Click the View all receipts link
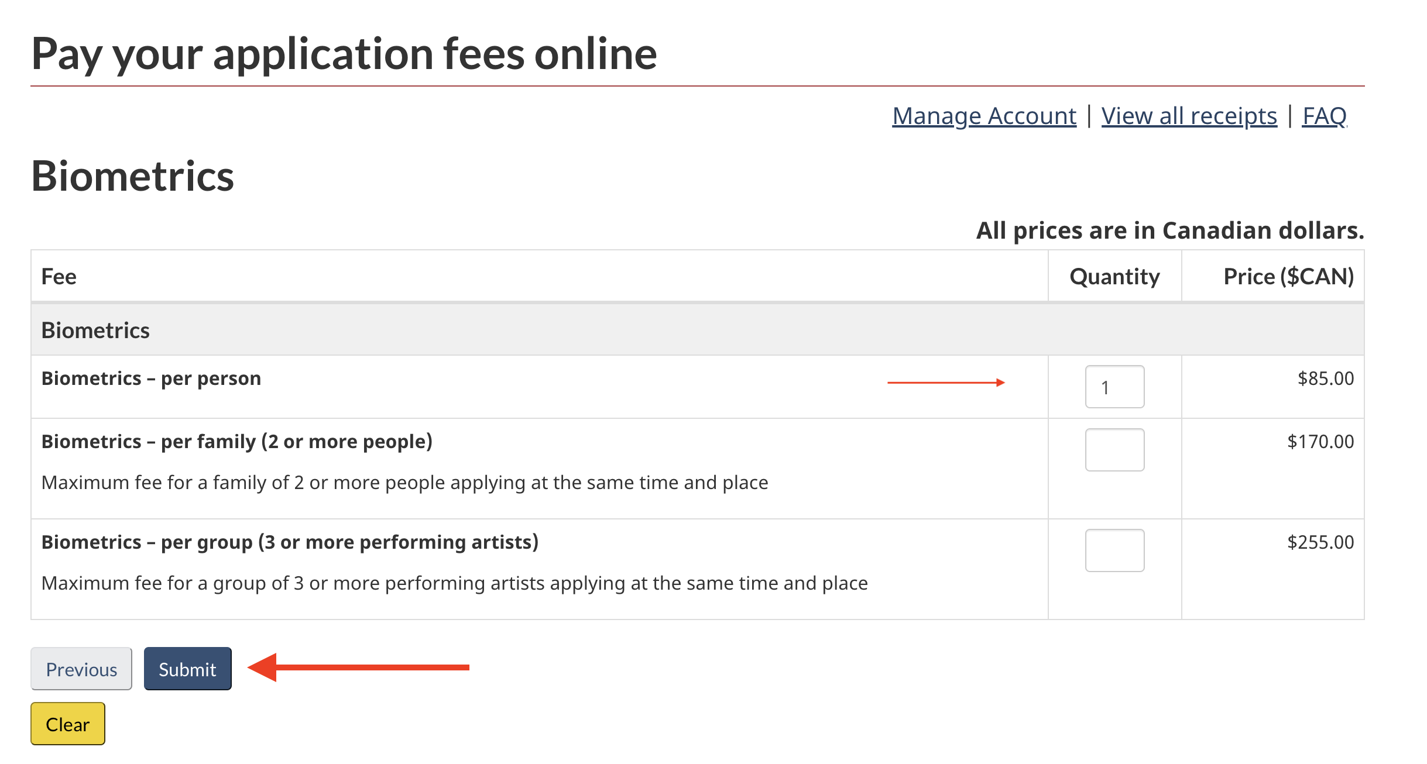The width and height of the screenshot is (1427, 764). coord(1189,116)
